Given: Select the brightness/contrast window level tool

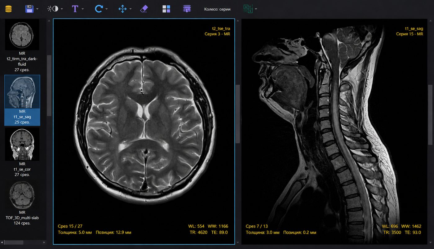Looking at the screenshot, I should click(x=53, y=9).
